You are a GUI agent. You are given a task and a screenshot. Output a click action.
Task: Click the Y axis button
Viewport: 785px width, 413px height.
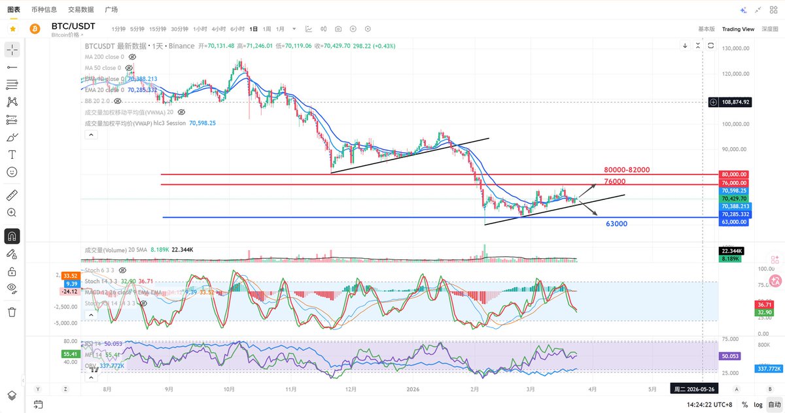[x=39, y=389]
